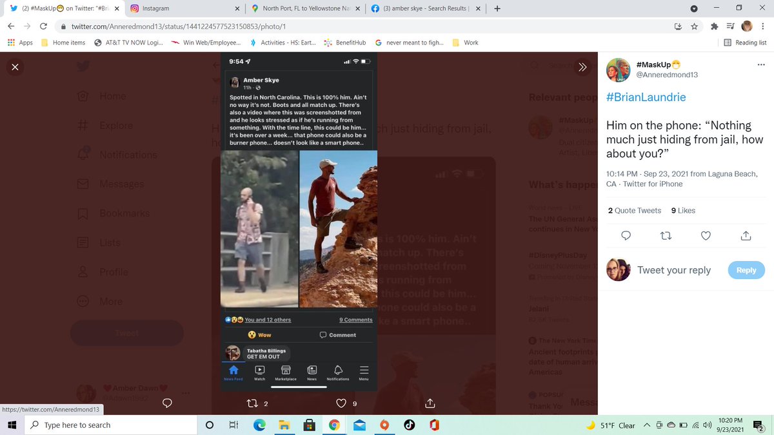This screenshot has height=435, width=774.
Task: Click the retweet icon under the photo
Action: [x=253, y=403]
